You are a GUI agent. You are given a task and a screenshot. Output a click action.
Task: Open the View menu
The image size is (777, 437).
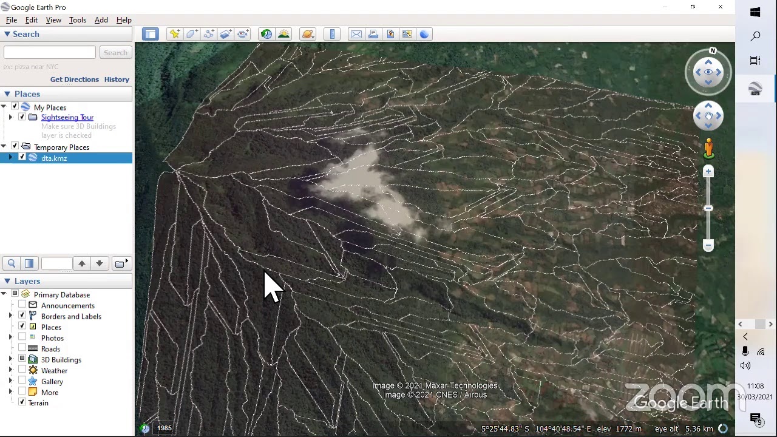pyautogui.click(x=53, y=20)
